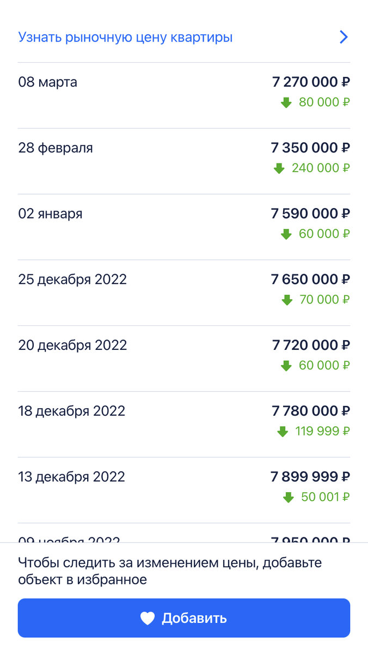Screen dimensions: 368x654
Task: Click the down arrow in 02 января row
Action: [286, 234]
